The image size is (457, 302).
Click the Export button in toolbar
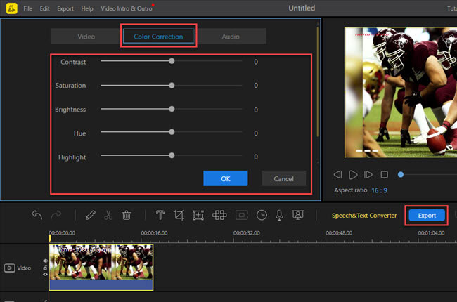pos(427,216)
